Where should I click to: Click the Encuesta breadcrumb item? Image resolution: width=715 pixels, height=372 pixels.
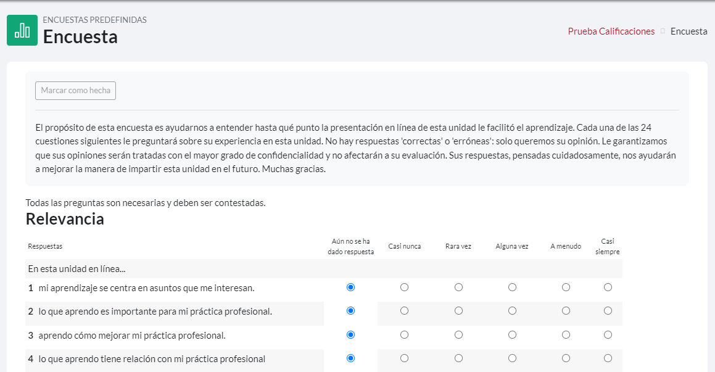point(688,31)
